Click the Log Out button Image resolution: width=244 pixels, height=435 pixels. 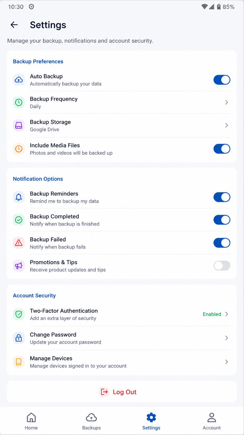122,392
